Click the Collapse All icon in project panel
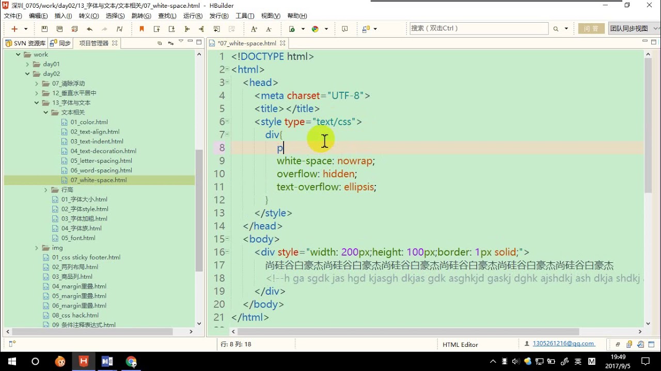Viewport: 661px width, 371px height. tap(160, 43)
